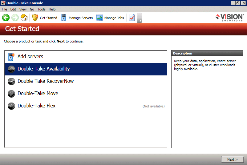Click the Vision Solutions logo
The image size is (247, 165).
pyautogui.click(x=229, y=18)
